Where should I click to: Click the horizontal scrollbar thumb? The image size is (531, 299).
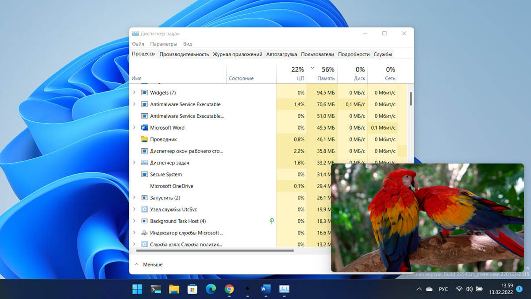pyautogui.click(x=215, y=250)
